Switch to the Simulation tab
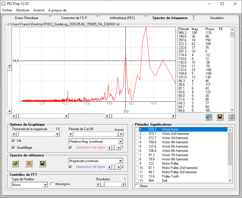Viewport: 242px width, 198px height. tap(217, 18)
